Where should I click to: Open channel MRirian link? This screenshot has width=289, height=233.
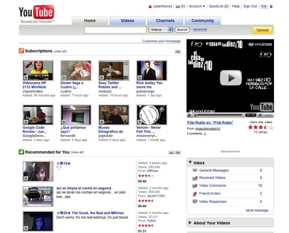(153, 171)
